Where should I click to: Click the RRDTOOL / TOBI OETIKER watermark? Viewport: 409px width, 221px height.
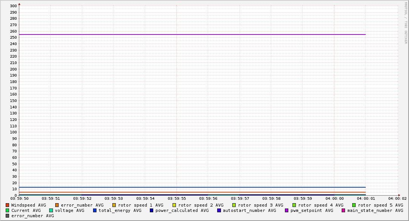(406, 23)
